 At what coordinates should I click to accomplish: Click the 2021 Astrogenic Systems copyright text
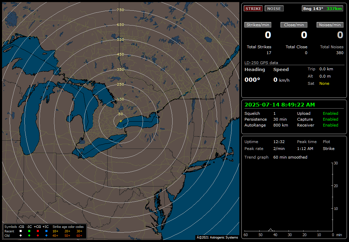click(217, 237)
